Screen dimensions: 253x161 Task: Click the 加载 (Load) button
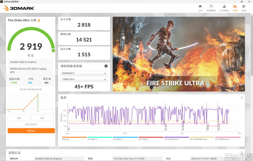(19, 118)
